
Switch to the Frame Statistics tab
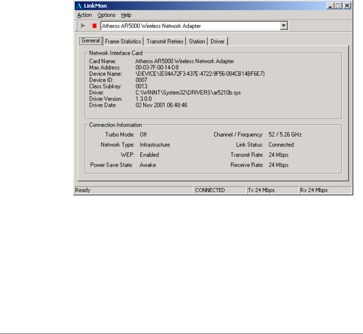point(123,41)
